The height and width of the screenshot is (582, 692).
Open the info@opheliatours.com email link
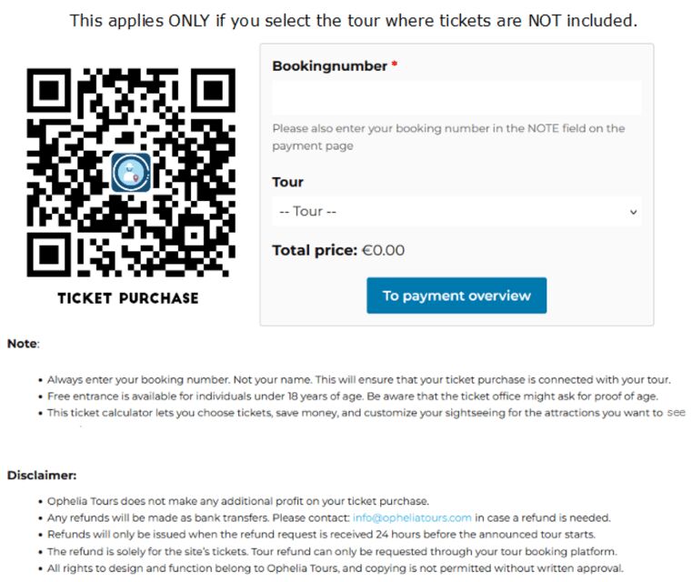pyautogui.click(x=412, y=517)
